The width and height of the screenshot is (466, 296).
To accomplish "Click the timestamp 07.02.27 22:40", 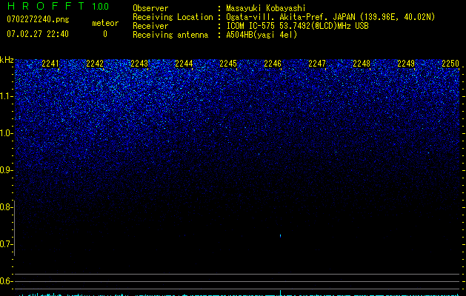I will (x=38, y=34).
